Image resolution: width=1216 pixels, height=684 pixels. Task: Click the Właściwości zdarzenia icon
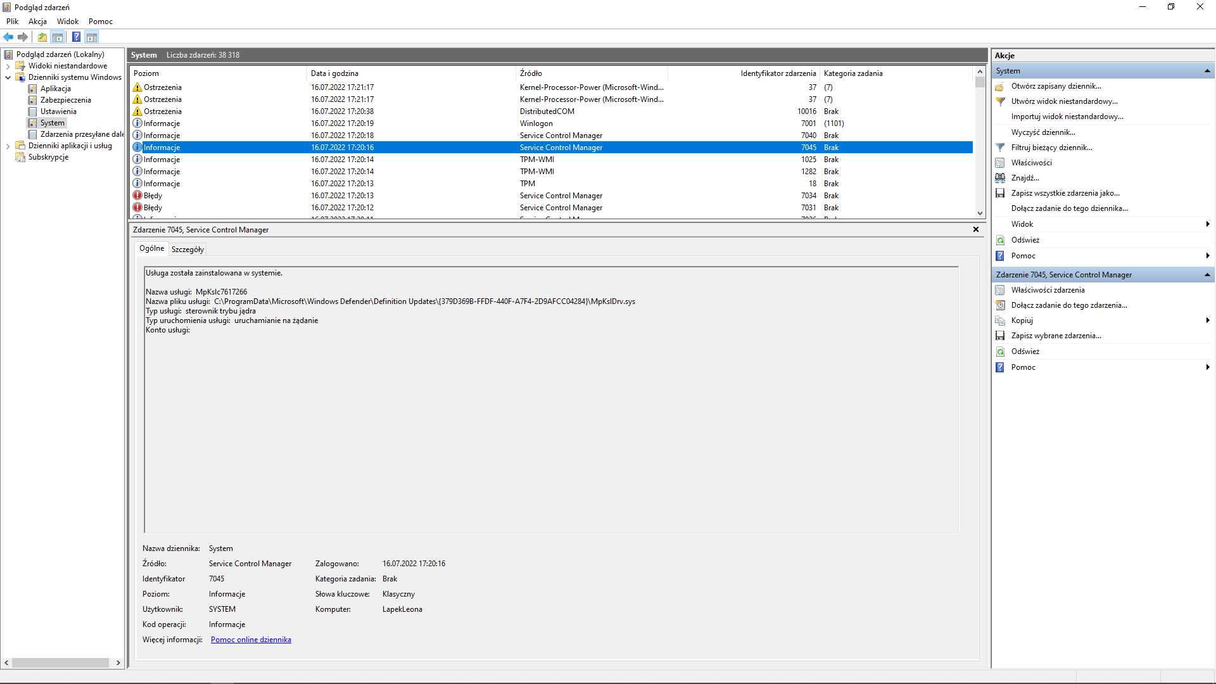(x=1000, y=290)
